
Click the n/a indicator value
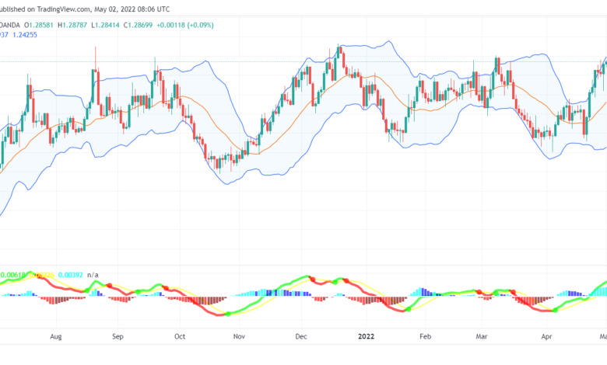click(x=93, y=275)
